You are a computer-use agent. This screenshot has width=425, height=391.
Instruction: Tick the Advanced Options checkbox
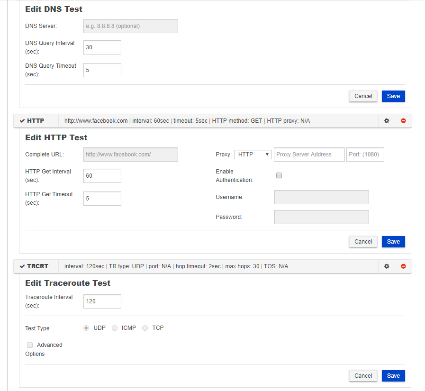coord(30,345)
